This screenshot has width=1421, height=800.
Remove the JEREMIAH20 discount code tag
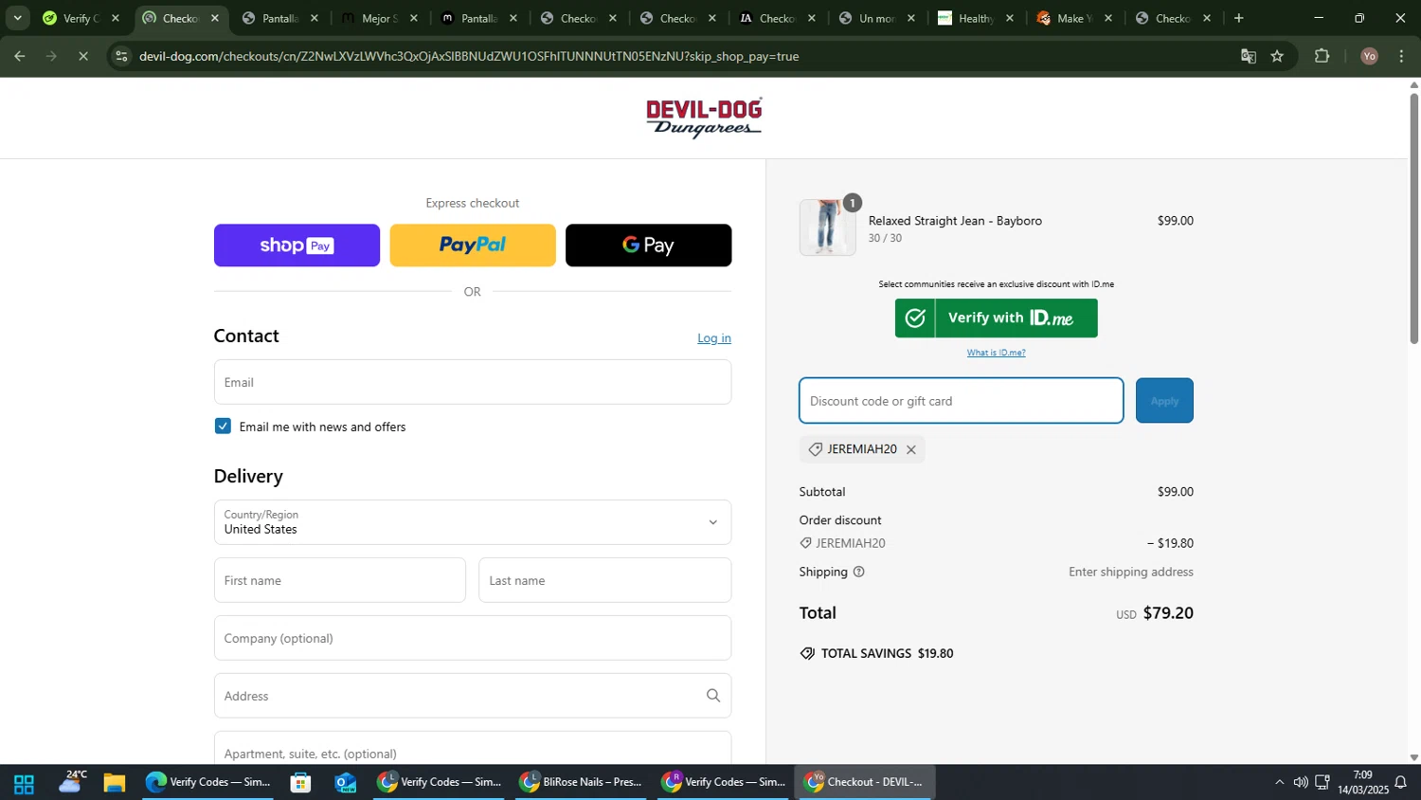(911, 449)
